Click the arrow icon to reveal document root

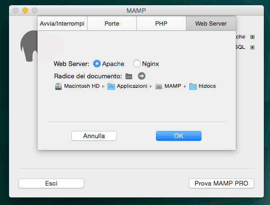(142, 76)
